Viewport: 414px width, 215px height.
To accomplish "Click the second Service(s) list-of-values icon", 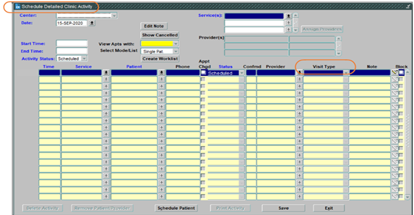I will (288, 23).
